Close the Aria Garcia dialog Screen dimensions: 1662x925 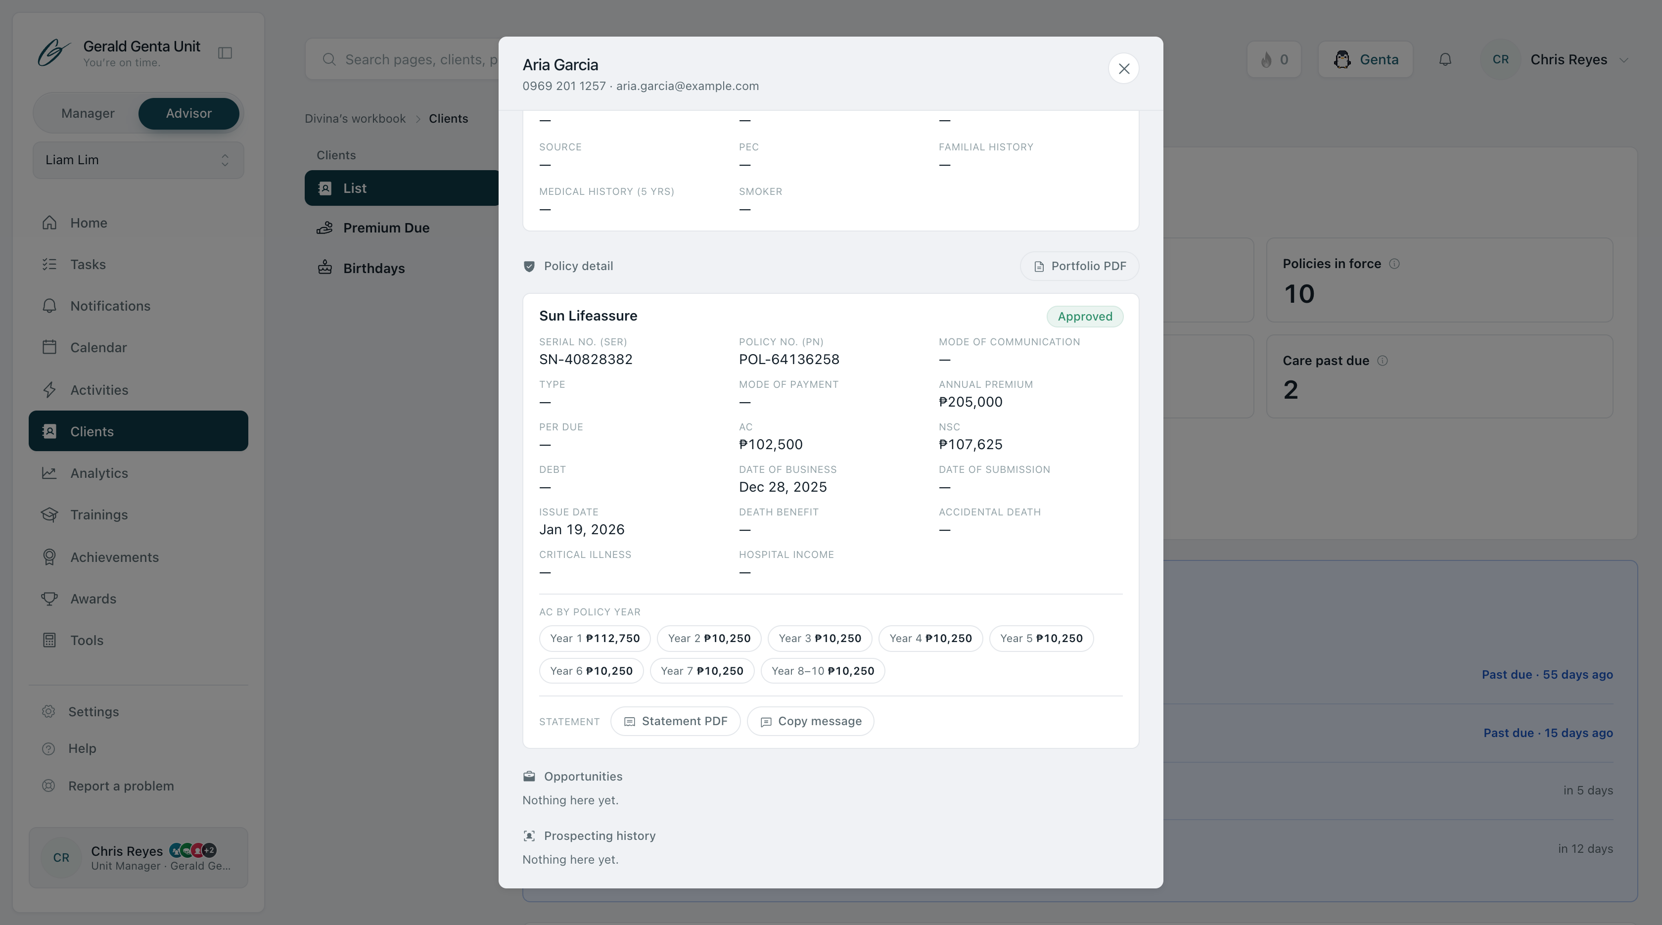point(1123,68)
